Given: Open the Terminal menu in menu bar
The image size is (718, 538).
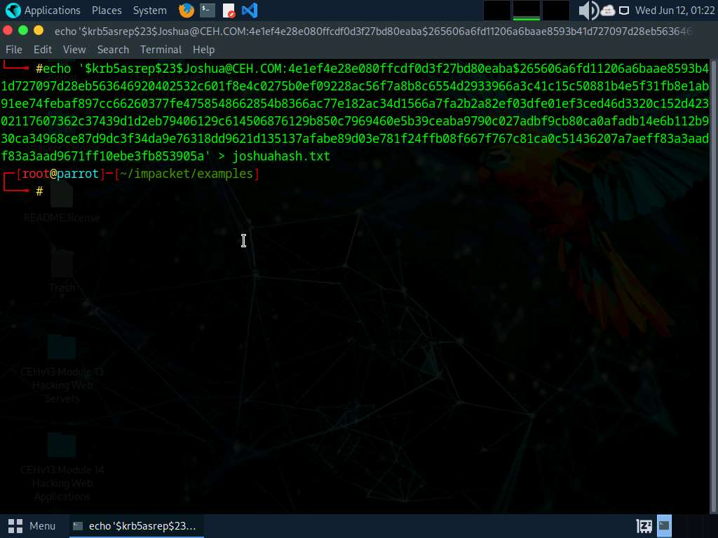Looking at the screenshot, I should pyautogui.click(x=161, y=50).
